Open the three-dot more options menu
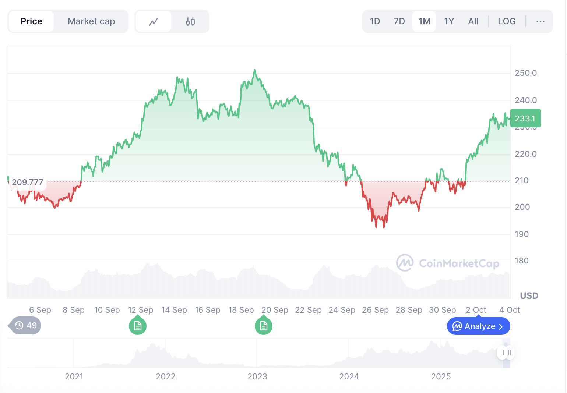Image resolution: width=567 pixels, height=393 pixels. pos(540,21)
